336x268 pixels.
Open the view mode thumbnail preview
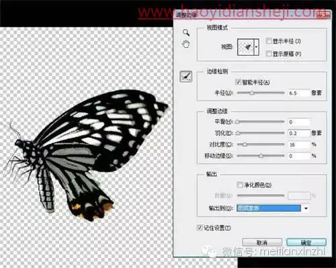tap(245, 47)
